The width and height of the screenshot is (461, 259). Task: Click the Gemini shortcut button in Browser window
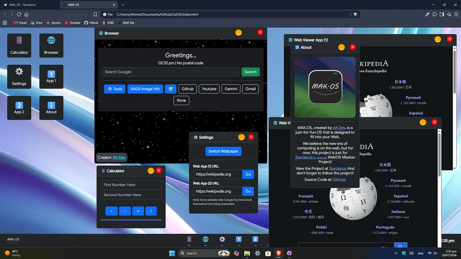click(x=231, y=89)
